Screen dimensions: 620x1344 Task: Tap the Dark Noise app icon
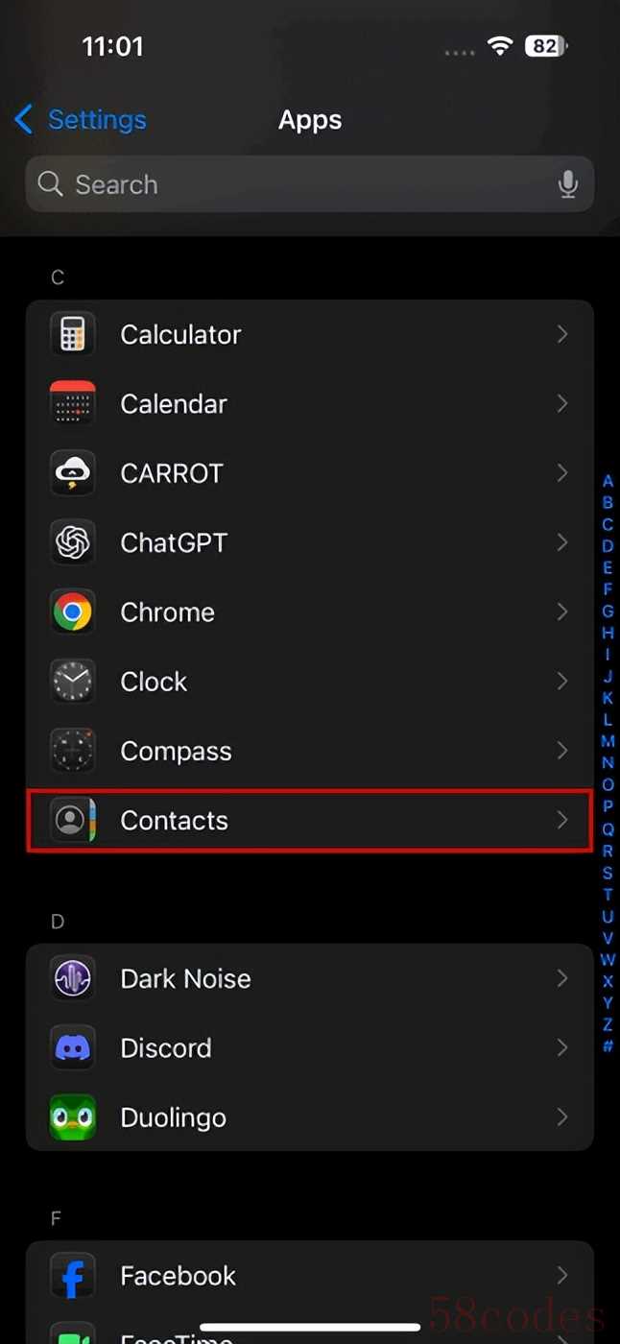click(73, 979)
